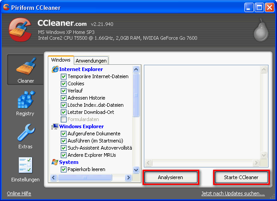
Task: Select the Windows Explorer category icon
Action: pyautogui.click(x=55, y=126)
